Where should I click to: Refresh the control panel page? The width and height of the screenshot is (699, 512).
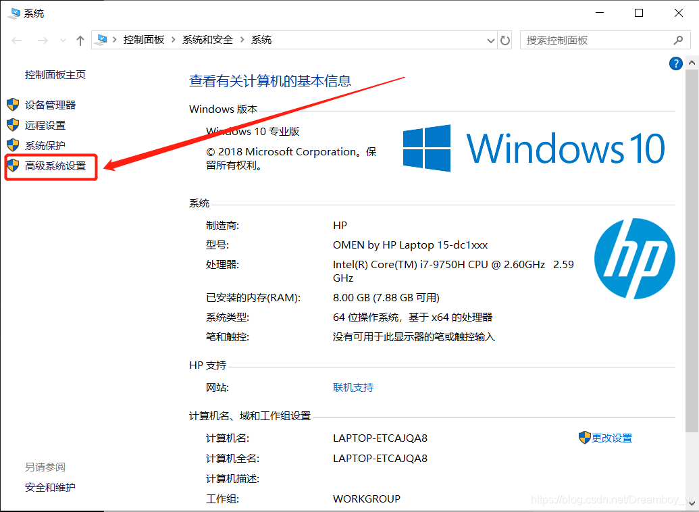(x=504, y=40)
